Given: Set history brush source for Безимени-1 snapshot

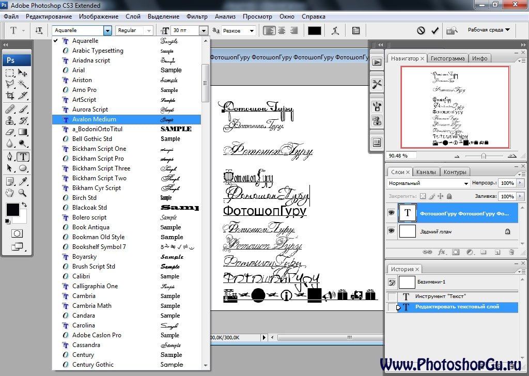Looking at the screenshot, I should coord(392,282).
